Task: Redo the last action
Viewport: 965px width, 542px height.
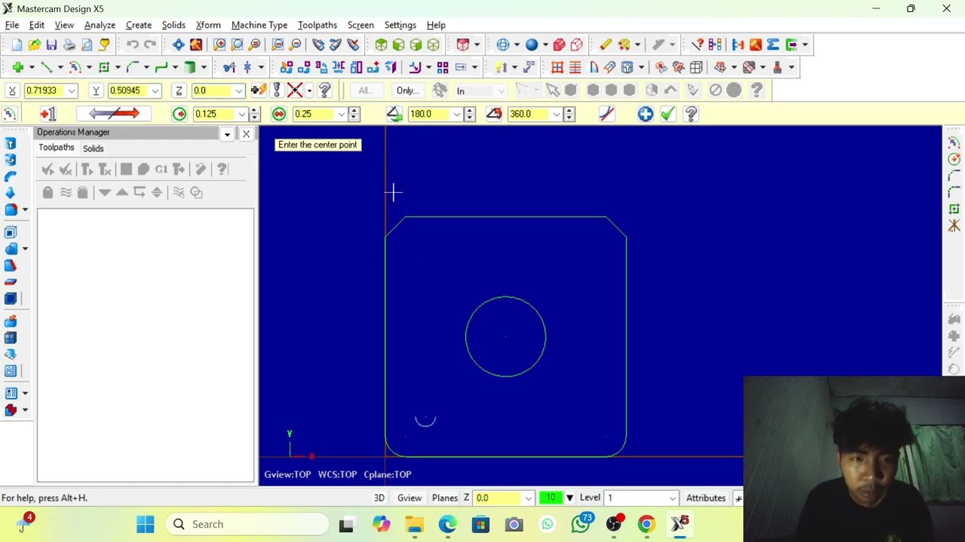Action: [x=150, y=45]
